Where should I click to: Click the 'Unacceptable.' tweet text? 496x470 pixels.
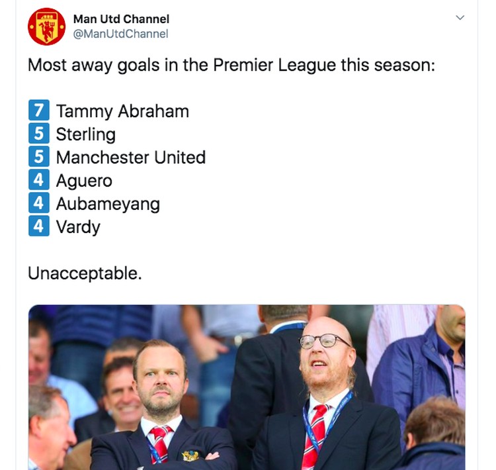pyautogui.click(x=85, y=273)
